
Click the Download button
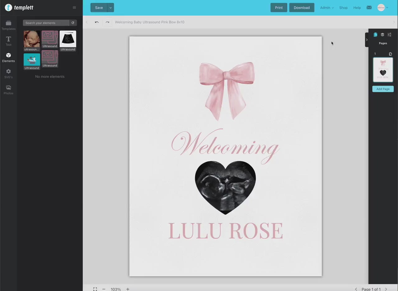click(302, 8)
